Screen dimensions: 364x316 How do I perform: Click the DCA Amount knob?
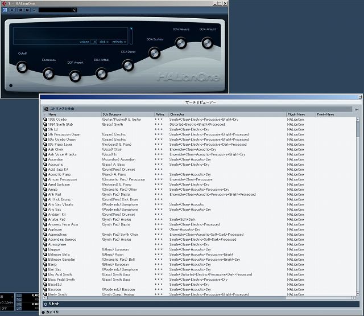(207, 43)
